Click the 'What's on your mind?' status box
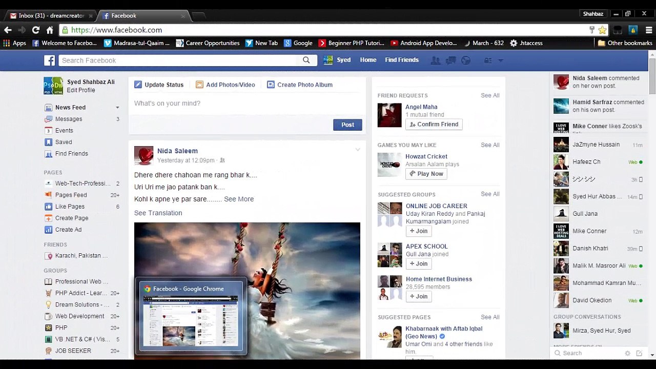Screen dimensions: 656x369 (247, 104)
